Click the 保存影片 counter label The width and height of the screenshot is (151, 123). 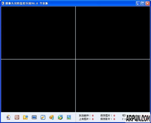106,119
